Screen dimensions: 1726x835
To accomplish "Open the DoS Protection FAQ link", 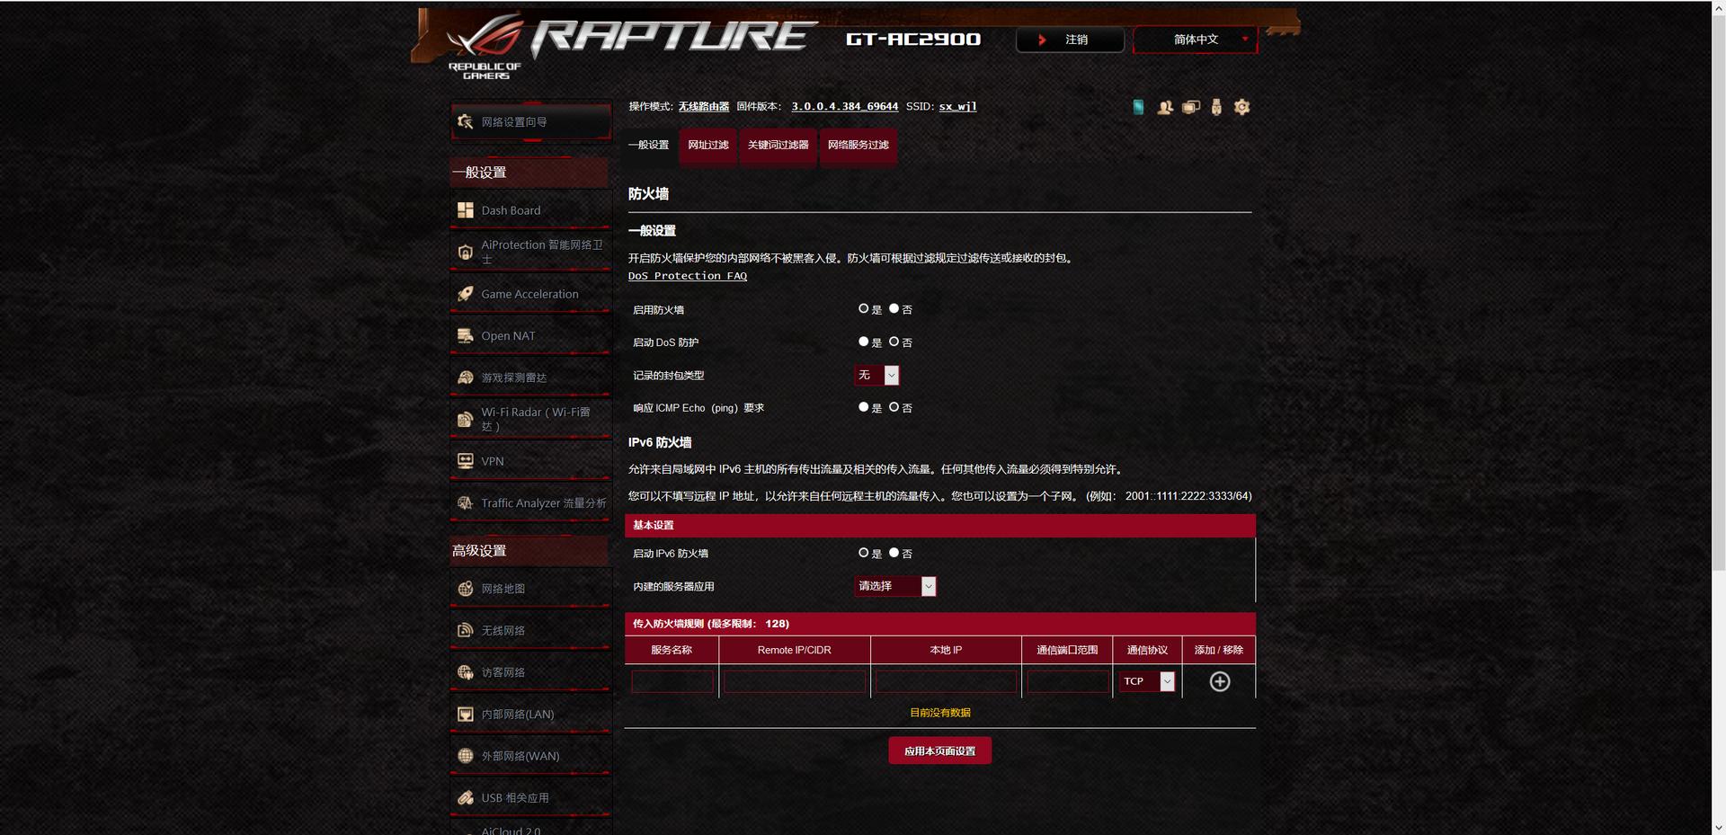I will (x=688, y=275).
